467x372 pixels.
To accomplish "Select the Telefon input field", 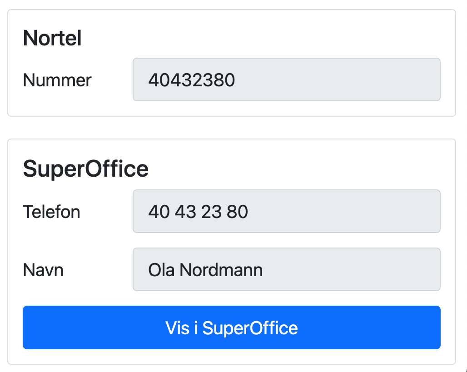I will [x=286, y=212].
